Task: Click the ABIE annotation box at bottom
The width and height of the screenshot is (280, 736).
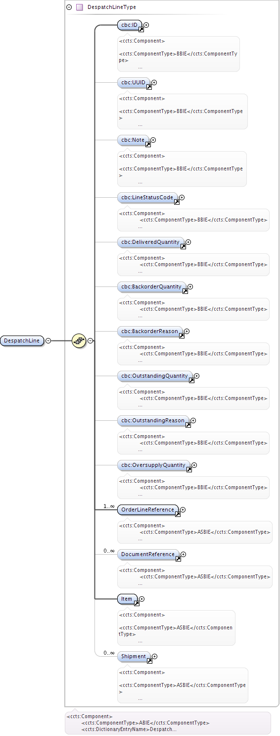Action: click(168, 723)
